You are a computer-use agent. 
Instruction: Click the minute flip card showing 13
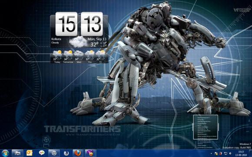[x=92, y=24]
